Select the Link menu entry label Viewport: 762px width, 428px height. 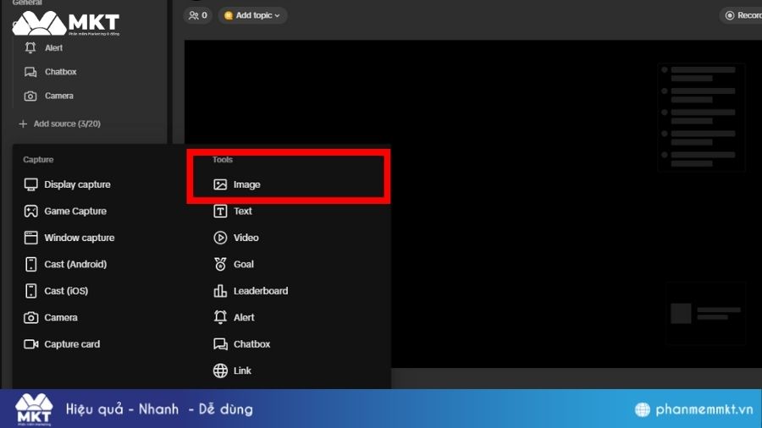point(242,370)
